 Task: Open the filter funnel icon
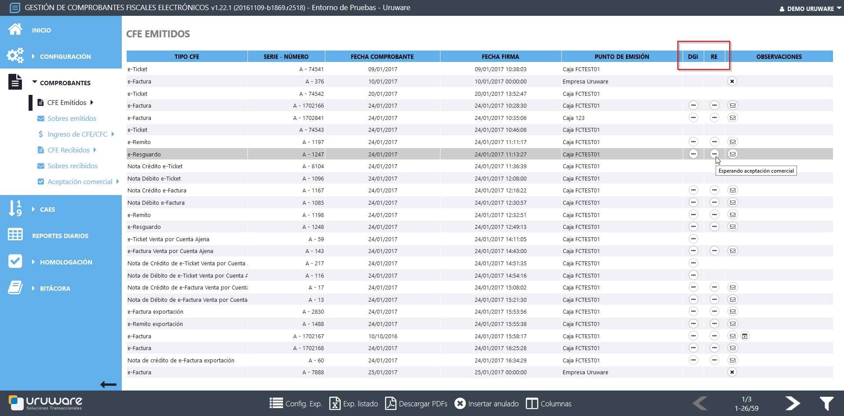[x=826, y=403]
